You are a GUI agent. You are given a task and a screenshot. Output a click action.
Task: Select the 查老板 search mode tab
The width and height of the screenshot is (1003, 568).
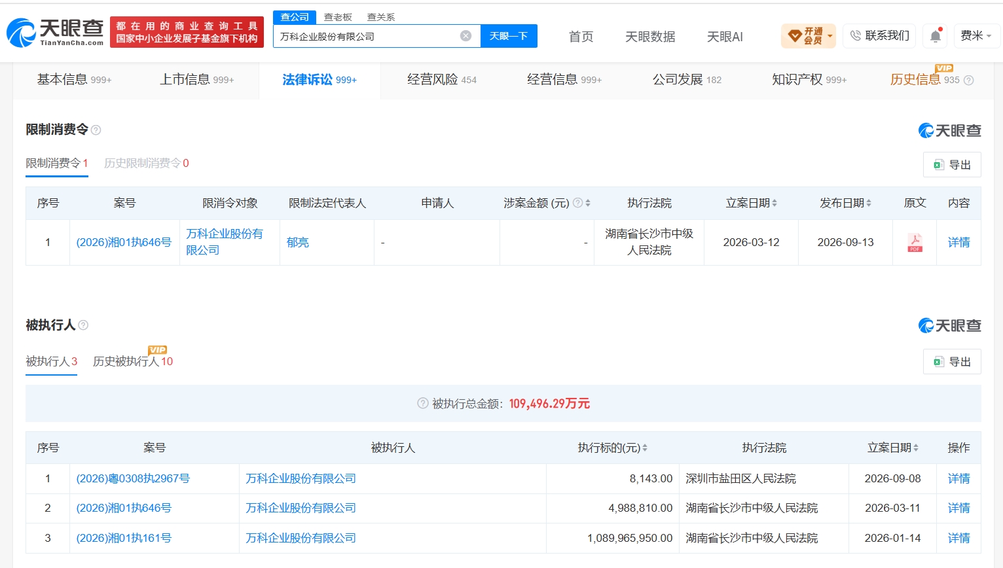click(x=338, y=17)
